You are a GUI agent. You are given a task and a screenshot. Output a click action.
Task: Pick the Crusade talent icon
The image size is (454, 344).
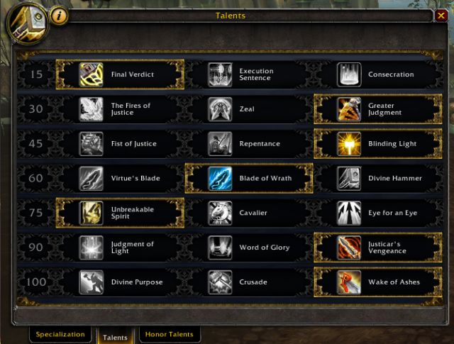pos(220,282)
